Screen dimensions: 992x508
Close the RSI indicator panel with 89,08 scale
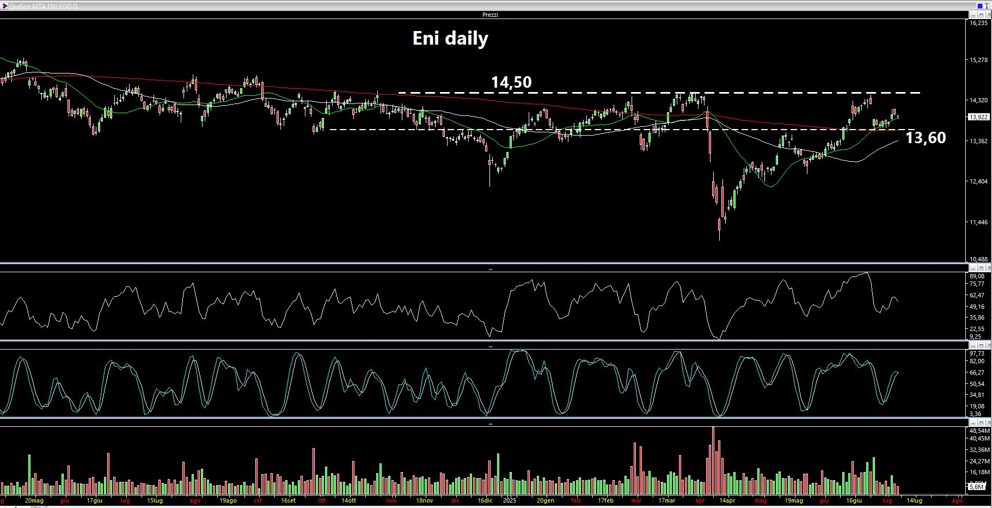coord(988,268)
